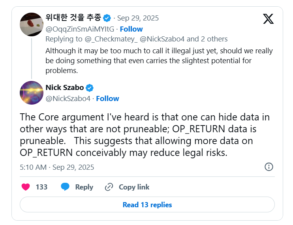Viewport: 293px width, 225px height.
Task: Follow @NickSzabo4
Action: point(107,98)
